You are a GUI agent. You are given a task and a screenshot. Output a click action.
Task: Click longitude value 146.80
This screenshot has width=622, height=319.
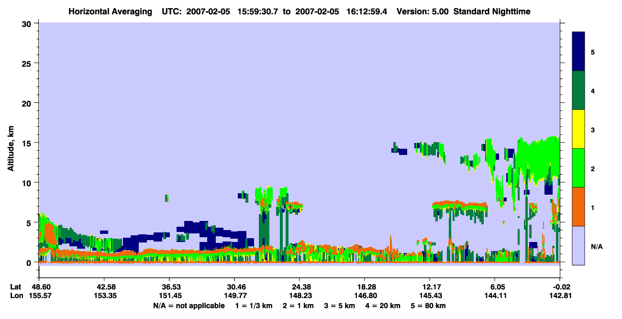point(365,296)
